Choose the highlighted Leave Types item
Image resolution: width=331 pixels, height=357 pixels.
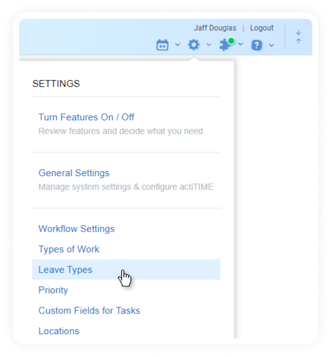[x=126, y=270]
